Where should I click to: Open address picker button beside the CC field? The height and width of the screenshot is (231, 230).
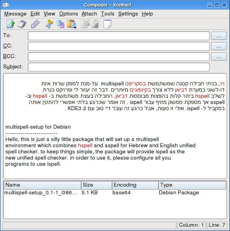click(x=219, y=46)
